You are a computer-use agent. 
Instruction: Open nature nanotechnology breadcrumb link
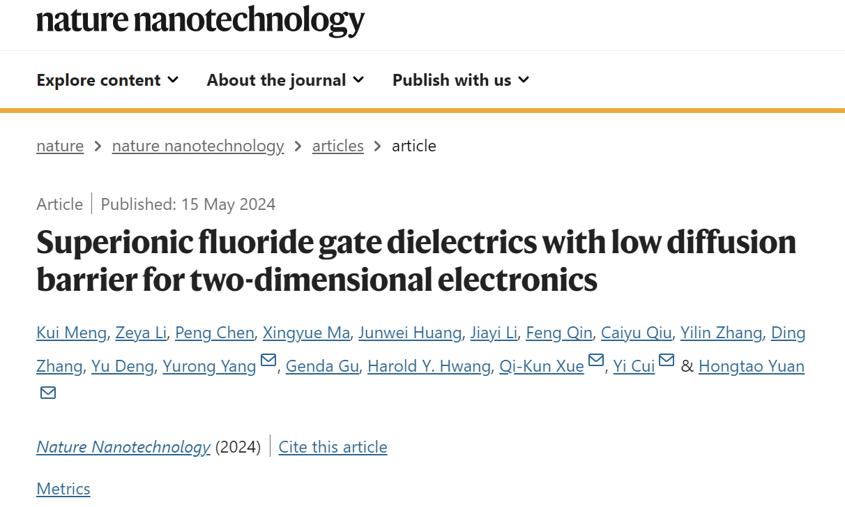(198, 146)
